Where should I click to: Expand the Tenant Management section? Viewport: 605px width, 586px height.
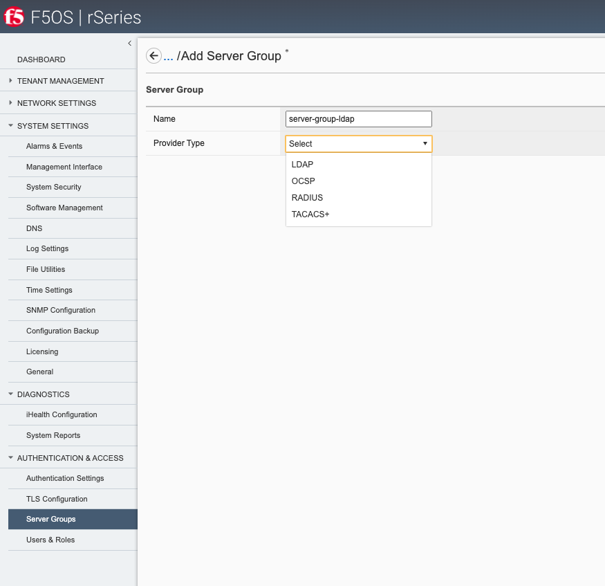[x=10, y=81]
